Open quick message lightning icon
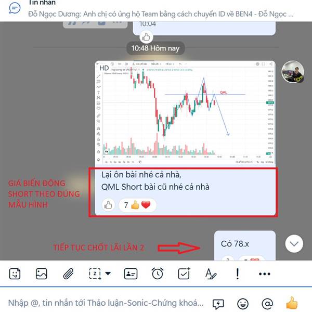 pyautogui.click(x=218, y=304)
